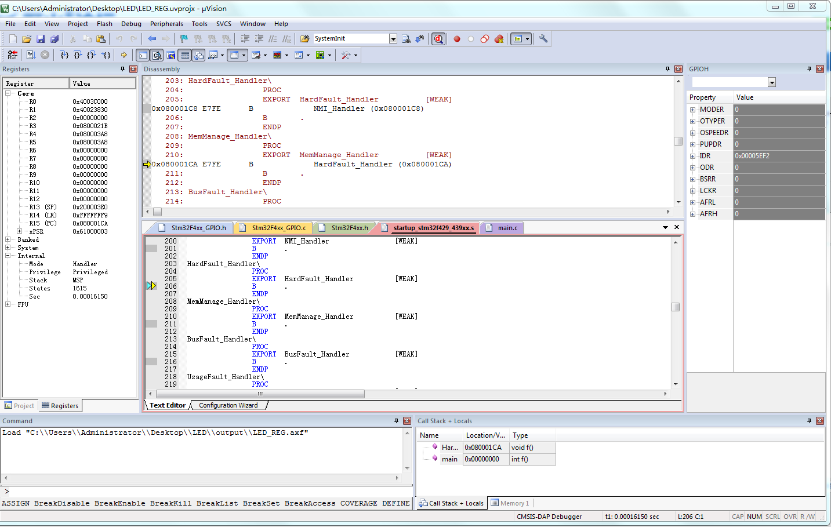Image resolution: width=831 pixels, height=527 pixels.
Task: Open the Configuration wrench icon
Action: [x=543, y=39]
